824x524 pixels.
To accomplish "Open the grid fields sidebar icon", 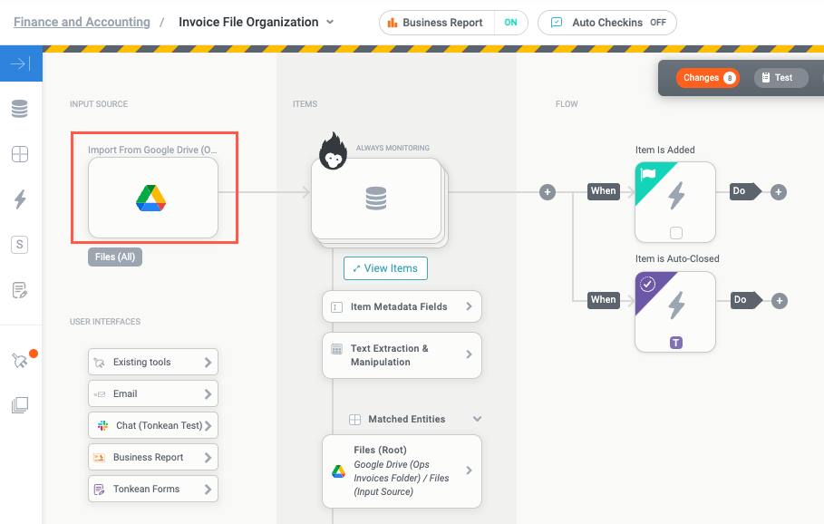I will pyautogui.click(x=20, y=154).
